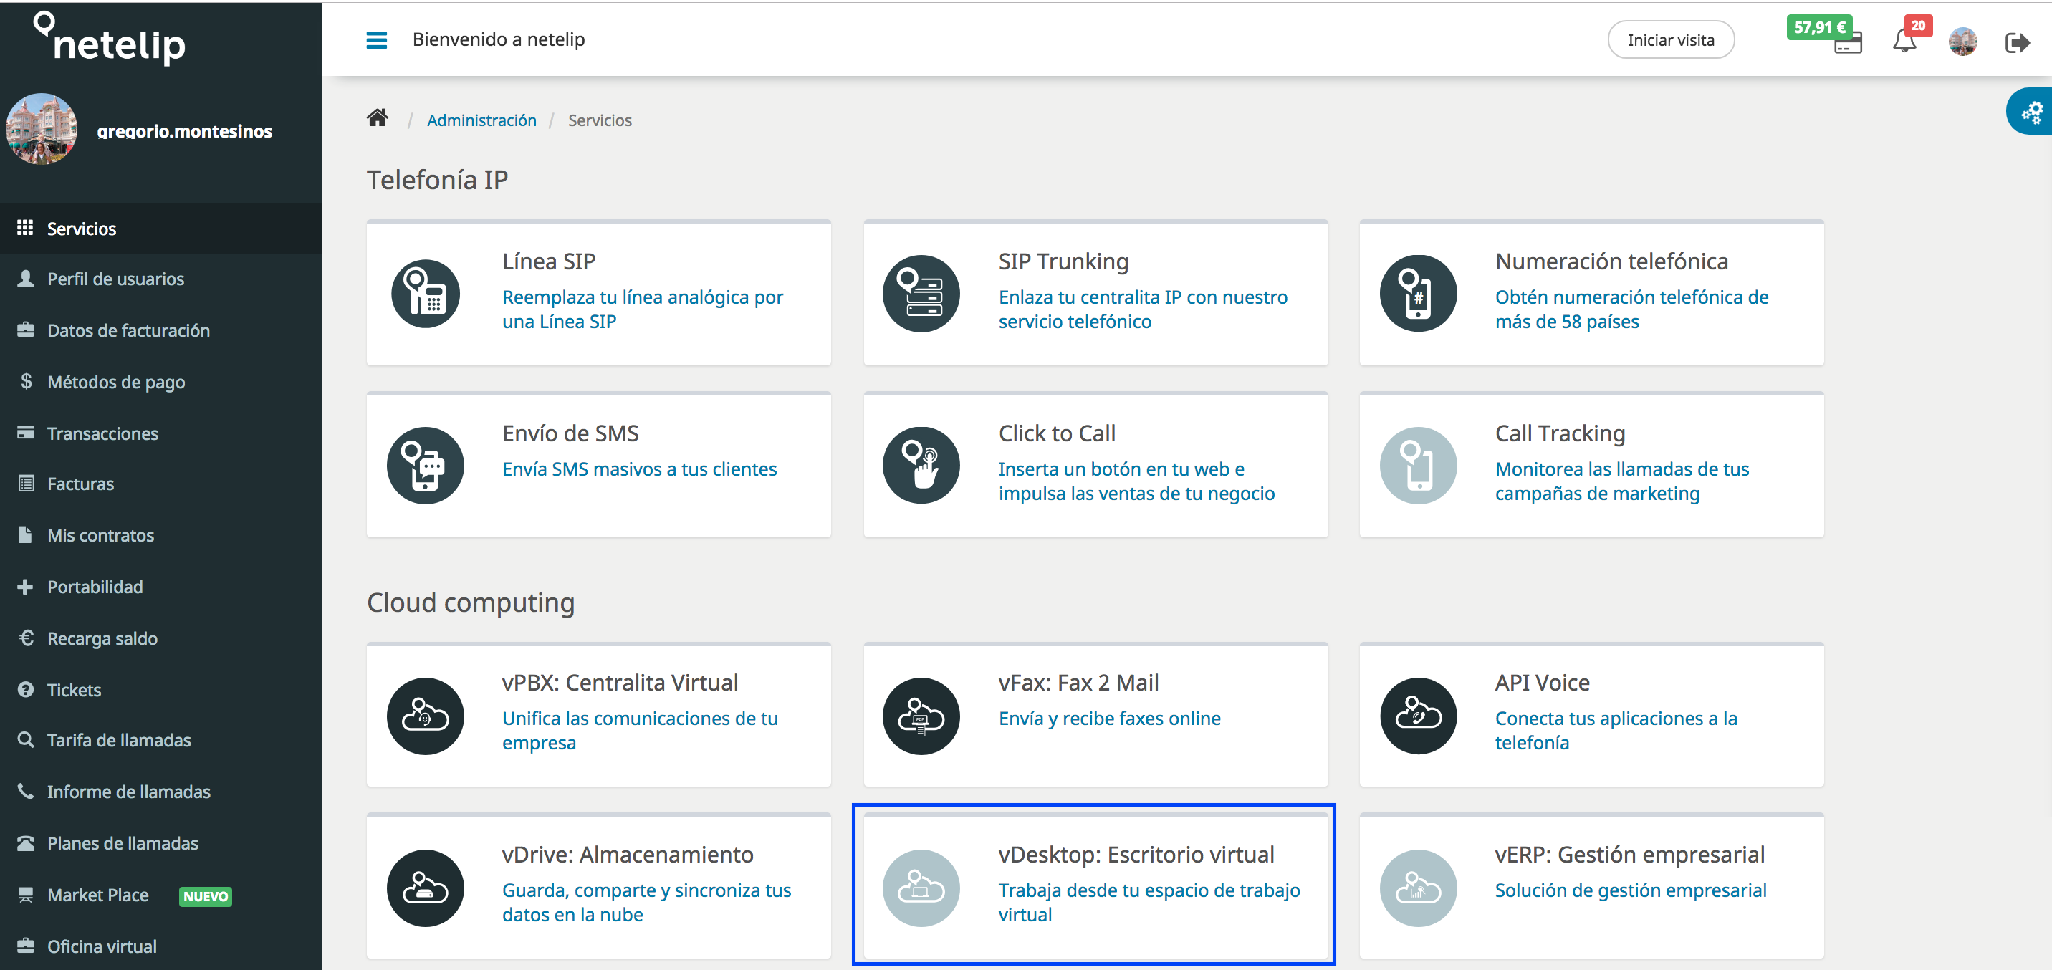Open Datos de facturación menu item
The width and height of the screenshot is (2052, 970).
(x=161, y=330)
